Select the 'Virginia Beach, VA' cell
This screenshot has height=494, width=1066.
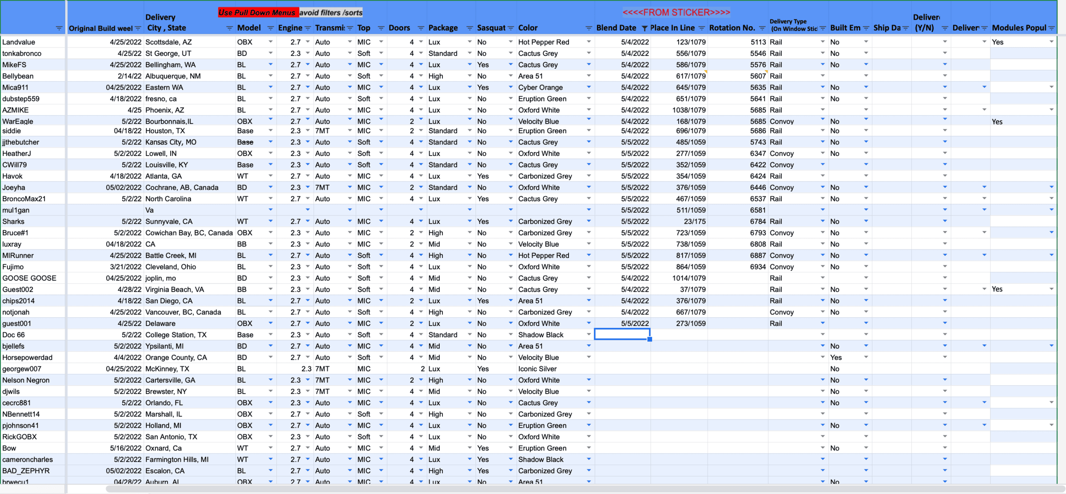(190, 289)
